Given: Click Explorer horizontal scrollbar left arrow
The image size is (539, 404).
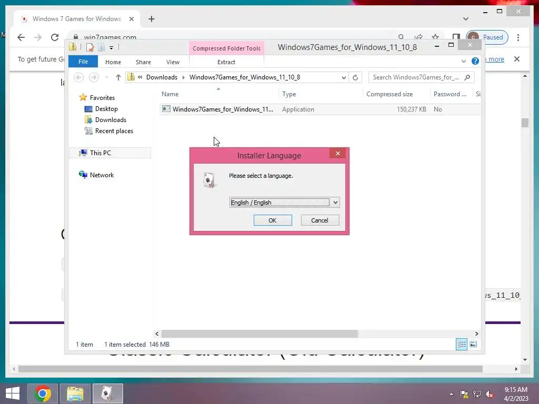Looking at the screenshot, I should click(157, 334).
